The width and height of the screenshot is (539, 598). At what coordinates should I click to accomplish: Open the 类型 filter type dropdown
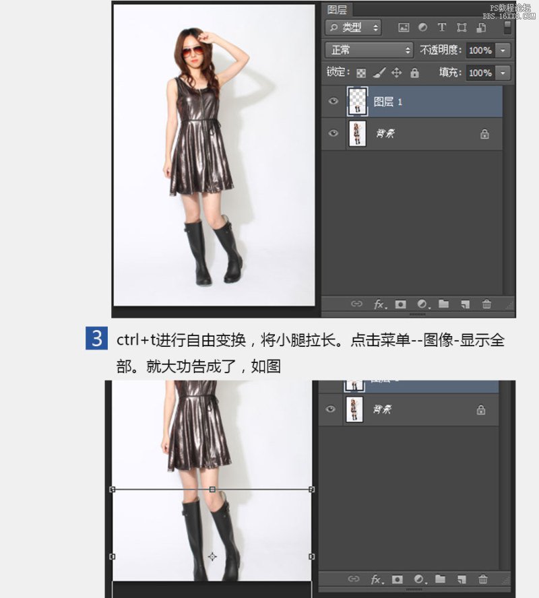coord(353,28)
